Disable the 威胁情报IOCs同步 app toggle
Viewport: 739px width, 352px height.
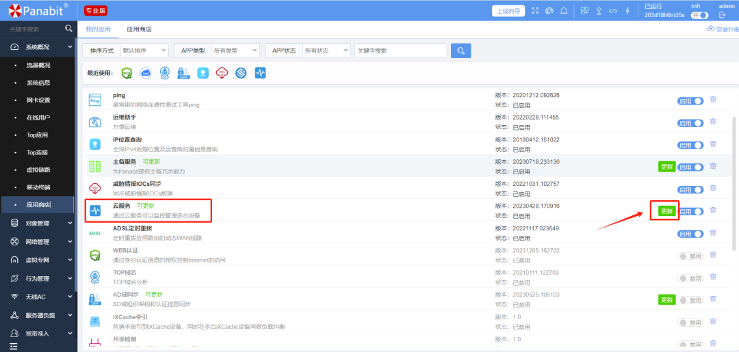point(690,189)
